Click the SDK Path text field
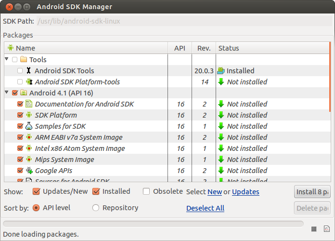The height and width of the screenshot is (241, 335). point(185,21)
